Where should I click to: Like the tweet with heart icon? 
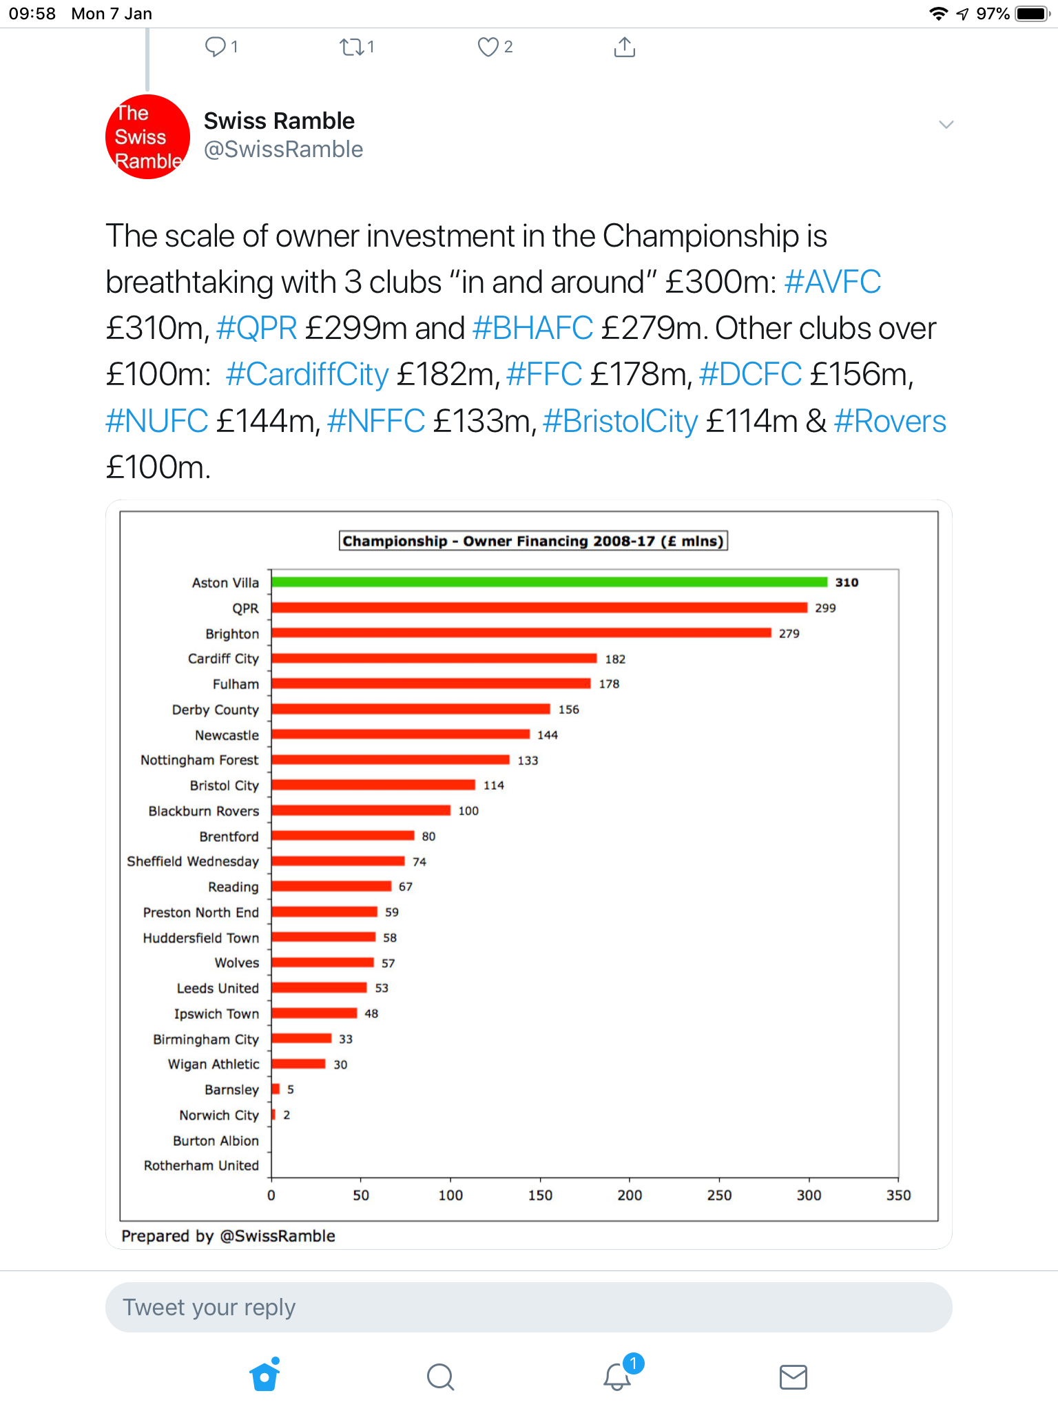coord(488,47)
